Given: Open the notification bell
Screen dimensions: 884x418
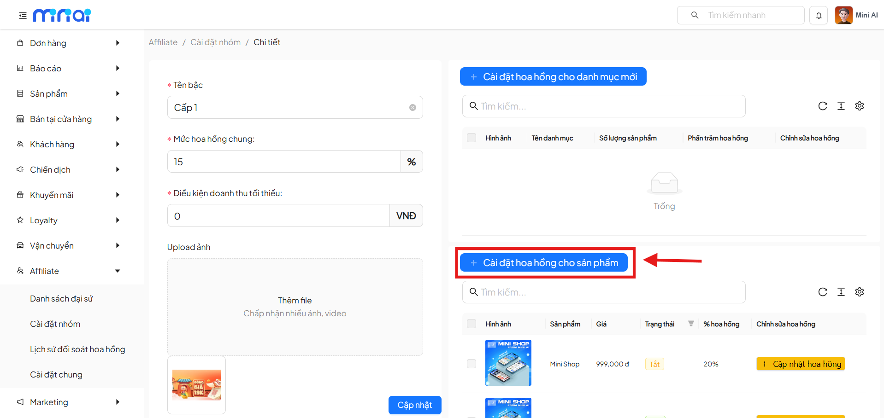Looking at the screenshot, I should (819, 15).
